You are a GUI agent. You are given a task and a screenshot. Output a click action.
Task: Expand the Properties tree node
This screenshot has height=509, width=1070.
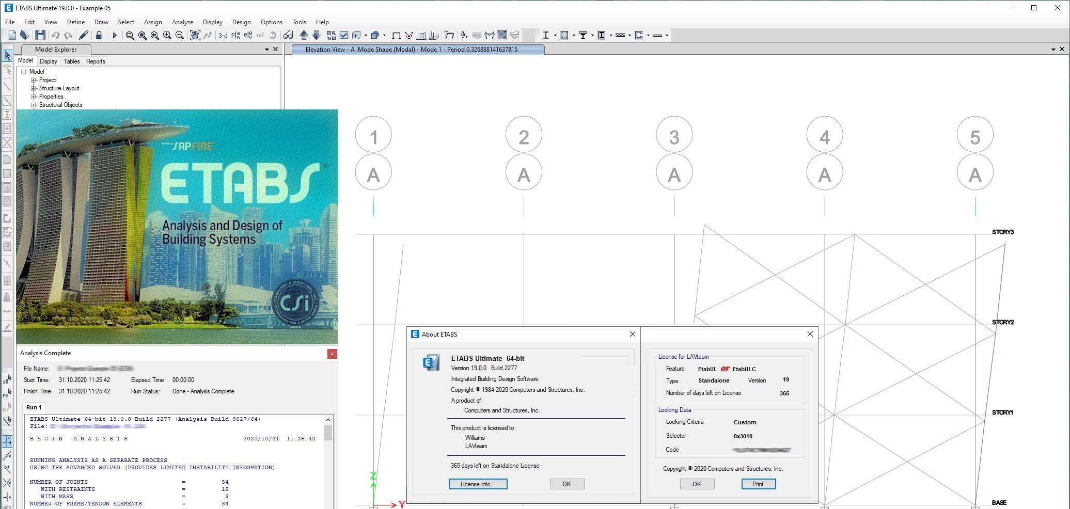coord(33,97)
